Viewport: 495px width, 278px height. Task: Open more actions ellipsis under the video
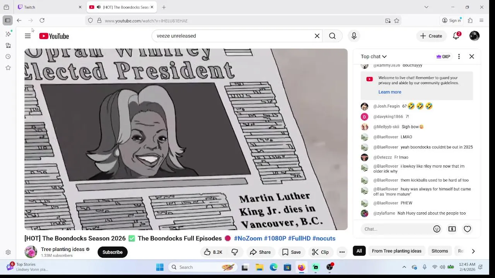tap(342, 252)
